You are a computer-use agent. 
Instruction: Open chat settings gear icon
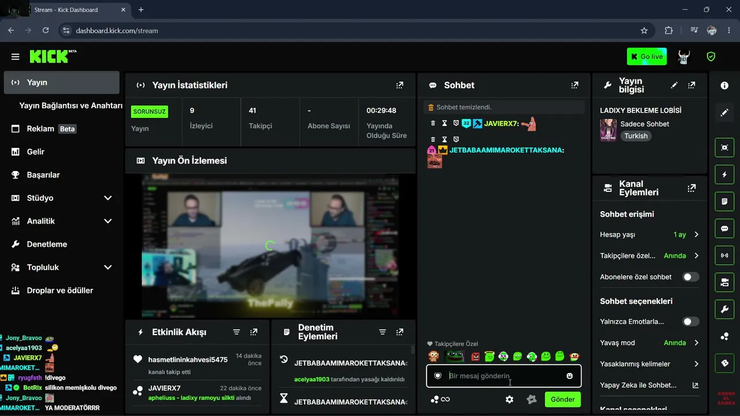[509, 399]
